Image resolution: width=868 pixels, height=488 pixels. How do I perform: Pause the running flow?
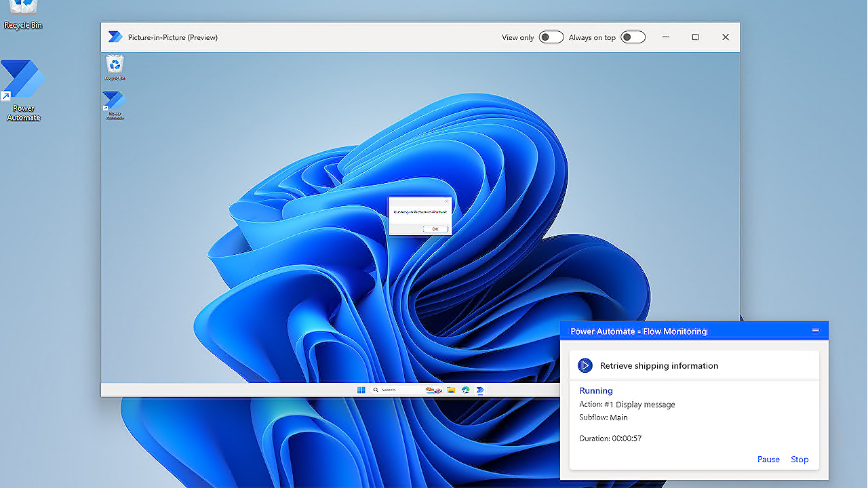tap(768, 460)
